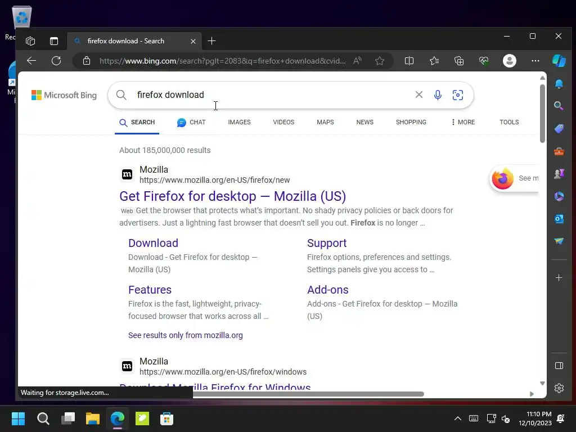Expand the MORE search categories menu
The width and height of the screenshot is (576, 432).
pyautogui.click(x=463, y=122)
